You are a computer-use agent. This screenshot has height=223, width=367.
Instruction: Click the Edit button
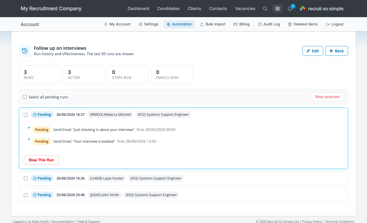(x=313, y=51)
